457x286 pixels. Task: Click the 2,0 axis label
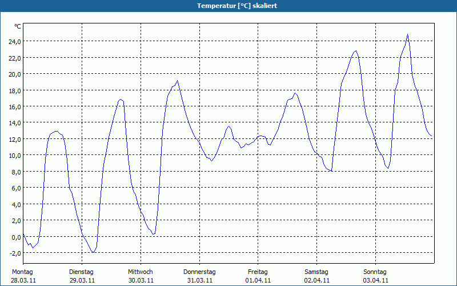17,221
